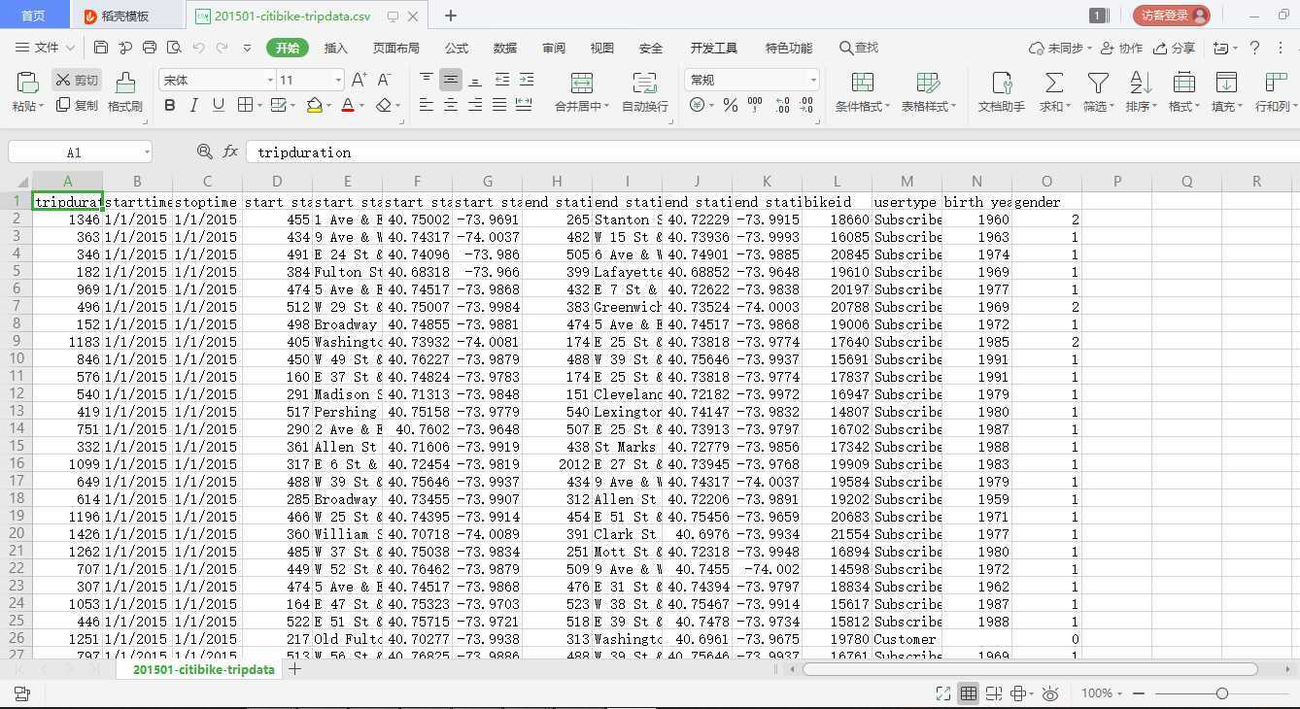The width and height of the screenshot is (1300, 709).
Task: Expand the fill color dropdown arrow
Action: 328,105
